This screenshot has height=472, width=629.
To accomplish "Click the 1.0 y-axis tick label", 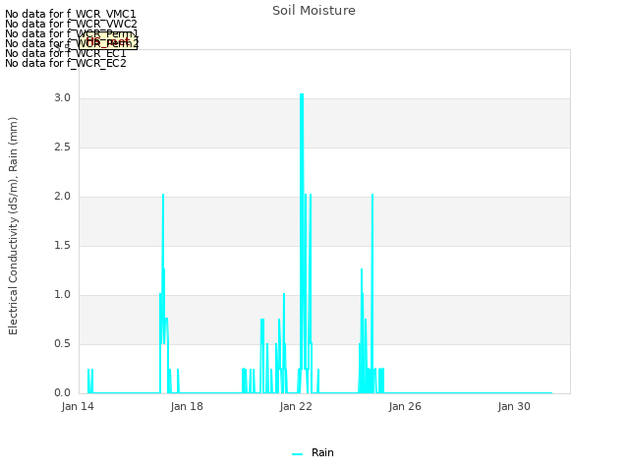I will click(62, 295).
